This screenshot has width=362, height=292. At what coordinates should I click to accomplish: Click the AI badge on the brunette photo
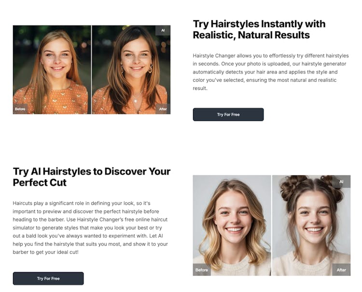click(163, 30)
